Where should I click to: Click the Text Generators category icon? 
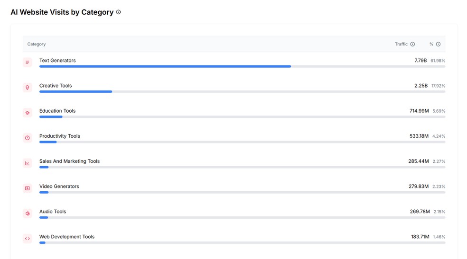coord(28,63)
